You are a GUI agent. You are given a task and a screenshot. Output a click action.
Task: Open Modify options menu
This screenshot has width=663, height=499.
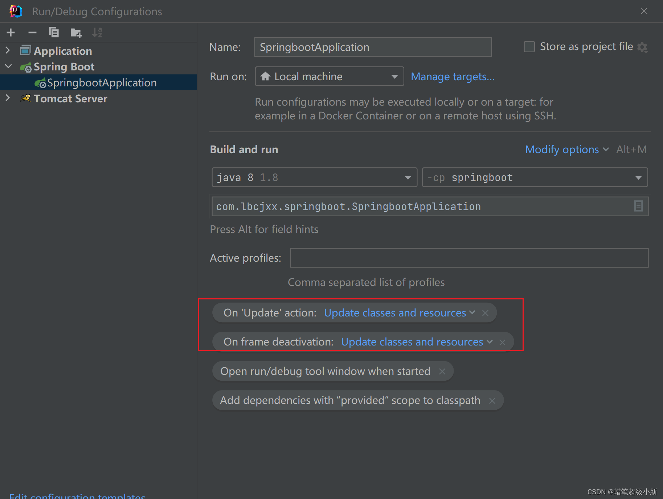567,150
